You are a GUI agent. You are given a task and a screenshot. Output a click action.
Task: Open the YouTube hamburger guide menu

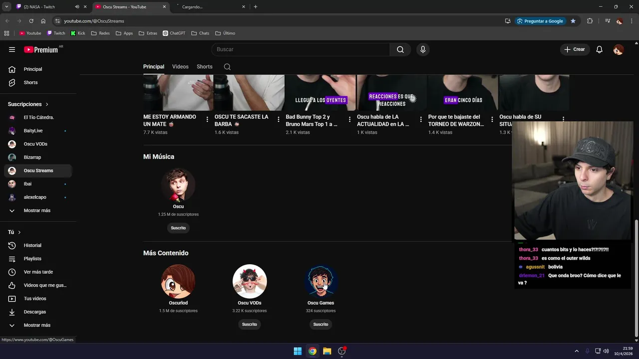(12, 49)
